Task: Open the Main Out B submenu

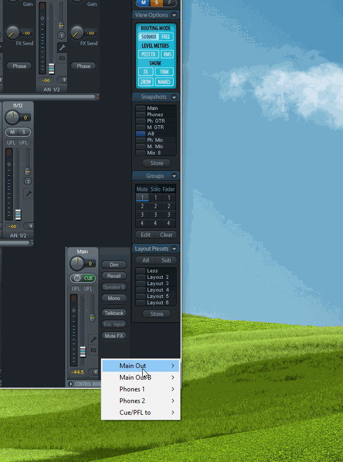Action: point(141,378)
